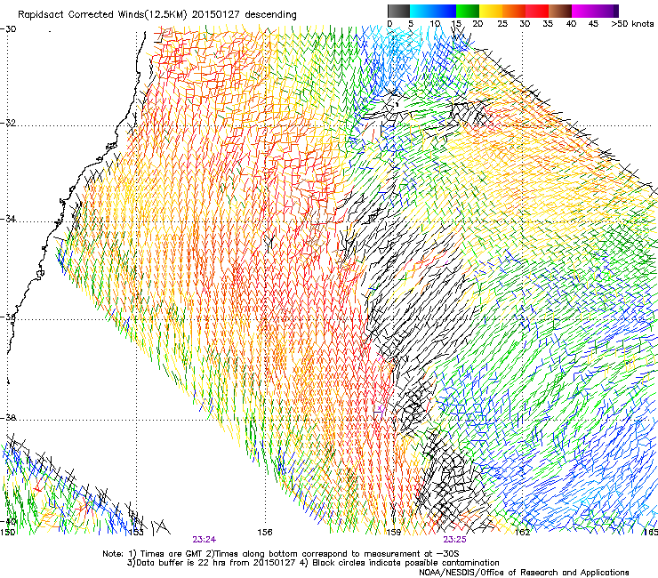658x578 pixels.
Task: Click the '-34' latitude axis label
Action: (8, 219)
